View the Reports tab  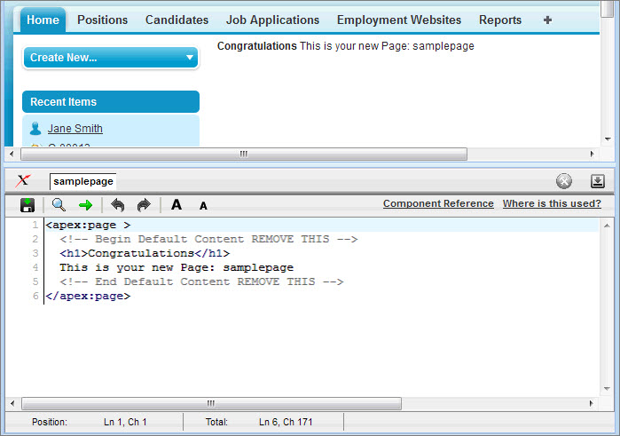[x=500, y=20]
